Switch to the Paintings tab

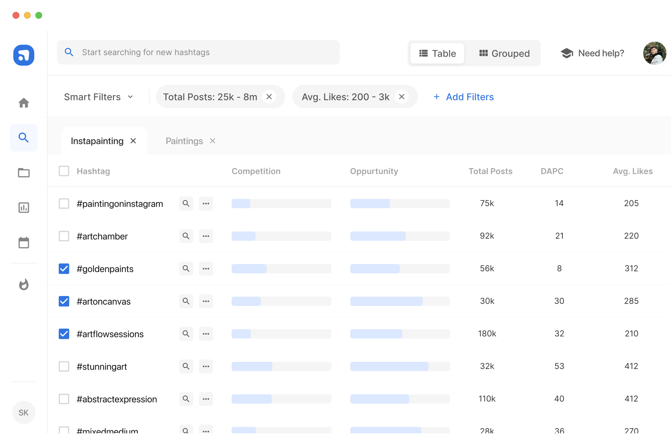click(184, 141)
